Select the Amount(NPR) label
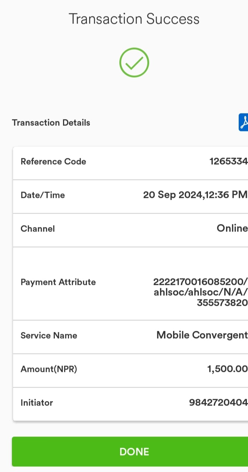Image resolution: width=248 pixels, height=472 pixels. coord(49,369)
